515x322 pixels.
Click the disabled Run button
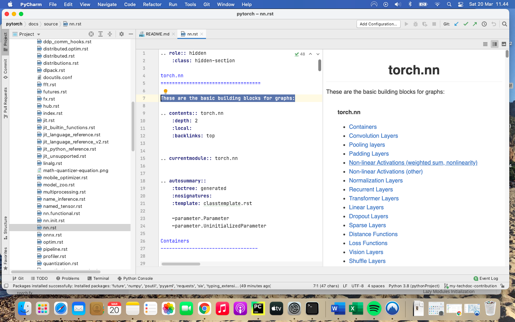tap(406, 24)
